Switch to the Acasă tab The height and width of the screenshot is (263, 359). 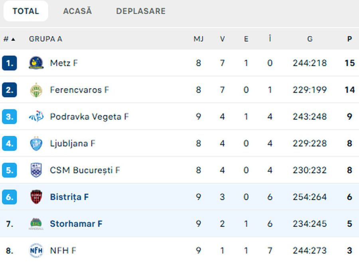tap(77, 11)
